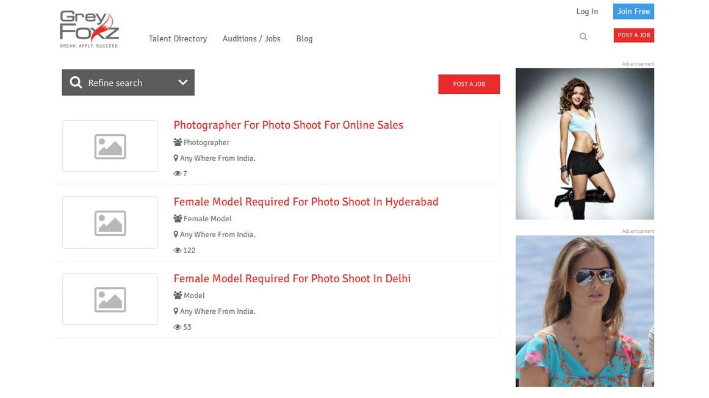Click the location pin on Photographer listing
Screen dimensions: 709x398
coord(176,158)
